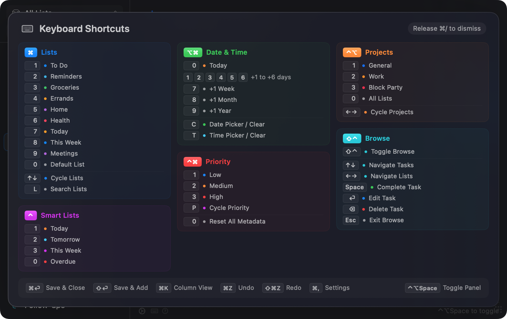The width and height of the screenshot is (507, 319).
Task: Open the question mark help icon in background window
Action: pyautogui.click(x=165, y=311)
